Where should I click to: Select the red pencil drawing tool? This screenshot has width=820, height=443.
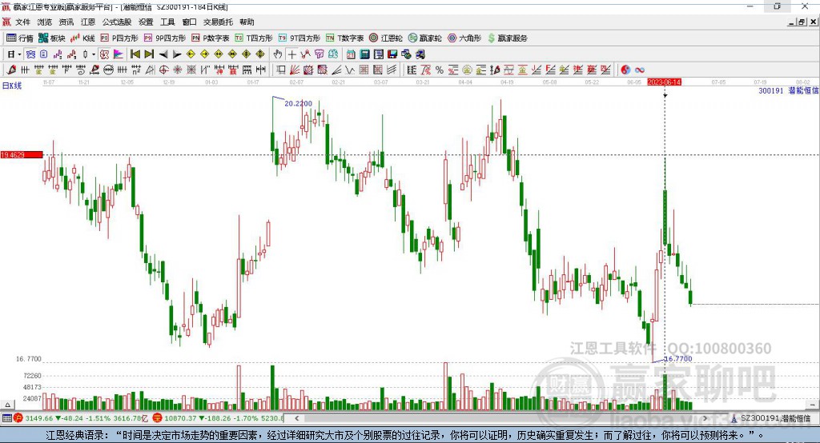click(11, 70)
